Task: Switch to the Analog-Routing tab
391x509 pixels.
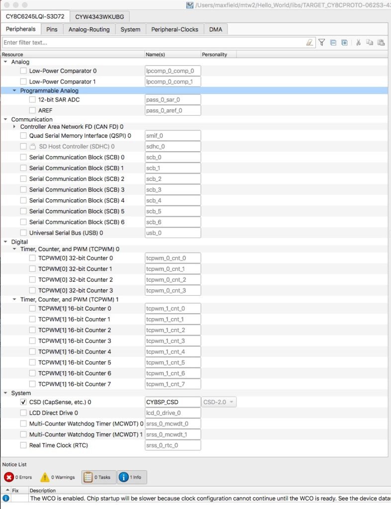Action: tap(89, 29)
